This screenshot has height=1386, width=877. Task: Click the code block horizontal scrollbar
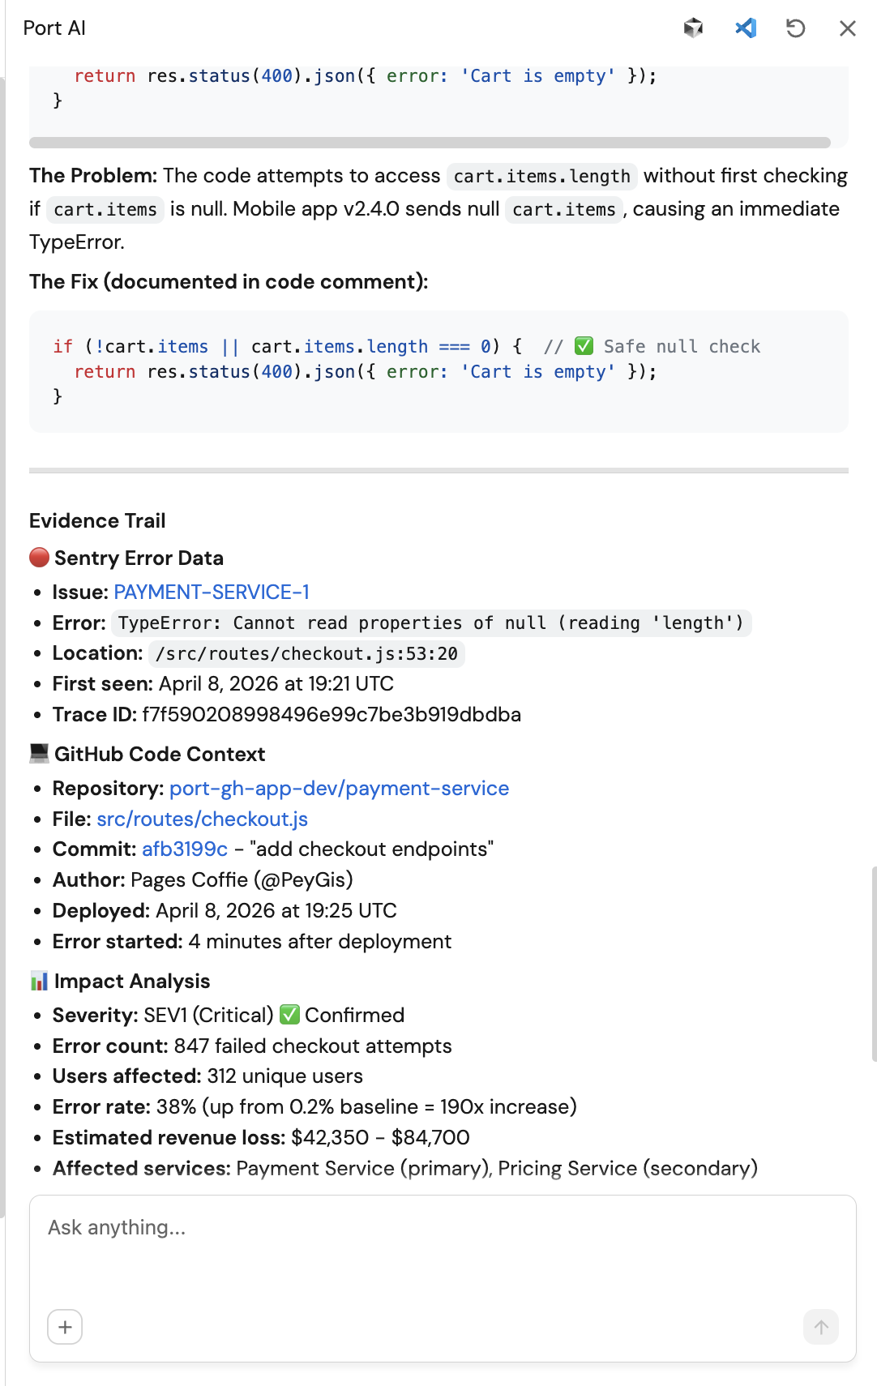pyautogui.click(x=430, y=143)
